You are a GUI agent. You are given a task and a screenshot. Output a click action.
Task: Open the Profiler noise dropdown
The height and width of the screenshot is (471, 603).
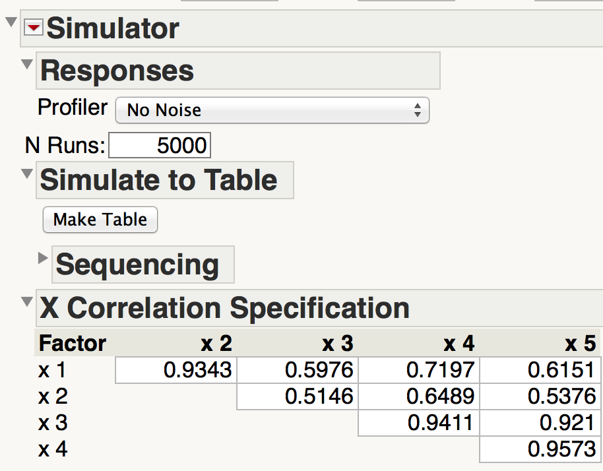(x=272, y=110)
